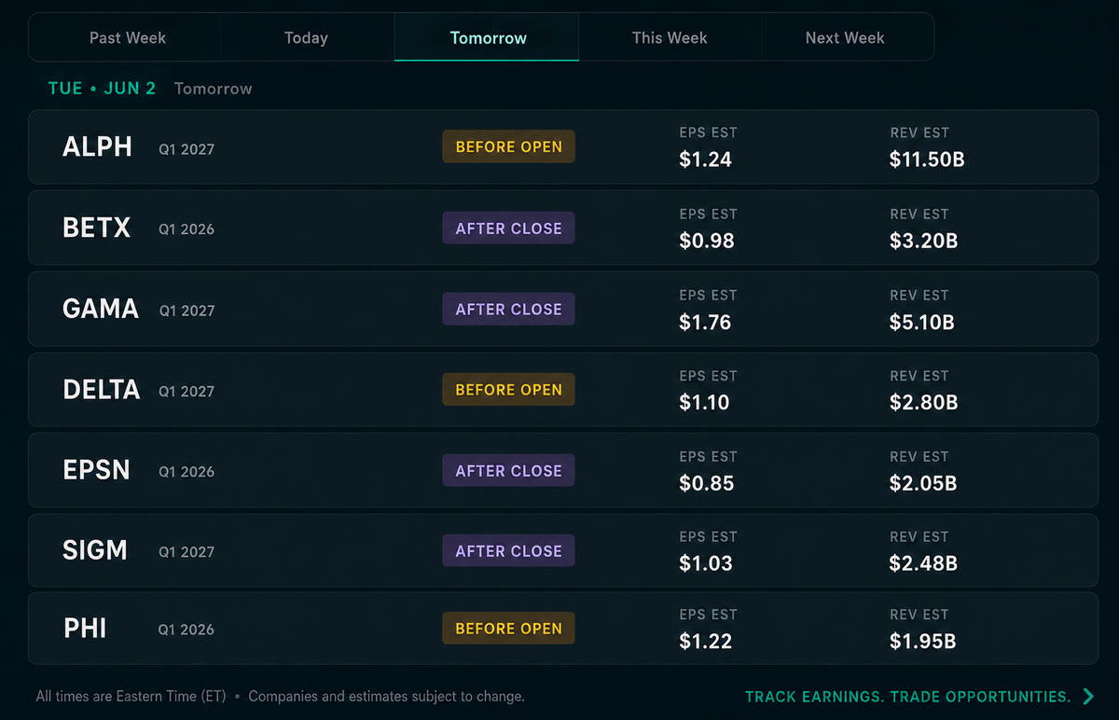Click the Before Open badge for DELTA
Viewport: 1119px width, 720px height.
pos(508,390)
